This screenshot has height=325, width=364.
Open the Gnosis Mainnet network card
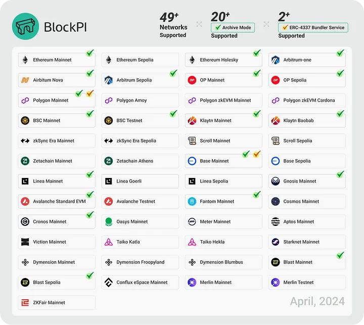coord(307,181)
